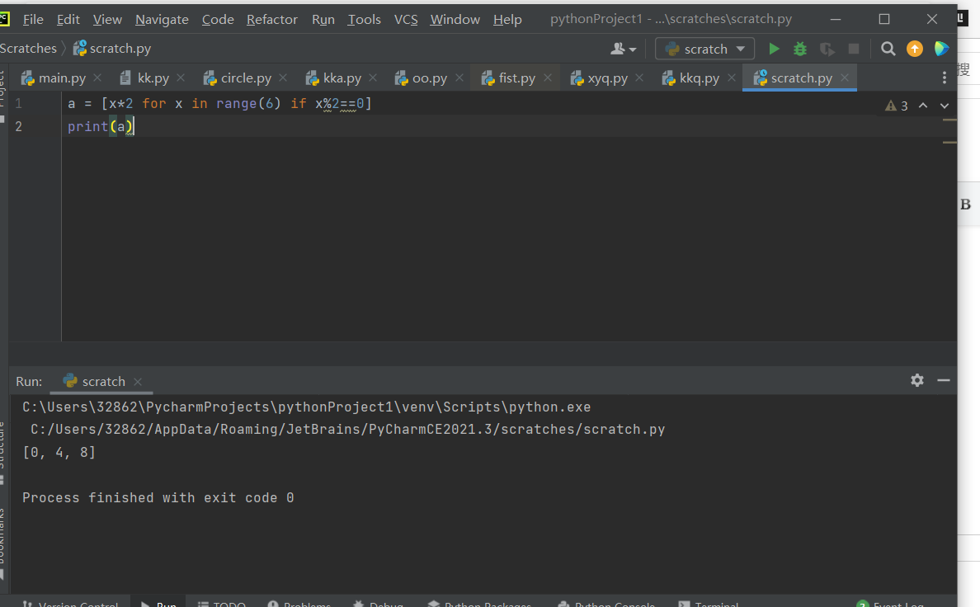Click the output line [0, 4, 8]
980x607 pixels.
[59, 452]
